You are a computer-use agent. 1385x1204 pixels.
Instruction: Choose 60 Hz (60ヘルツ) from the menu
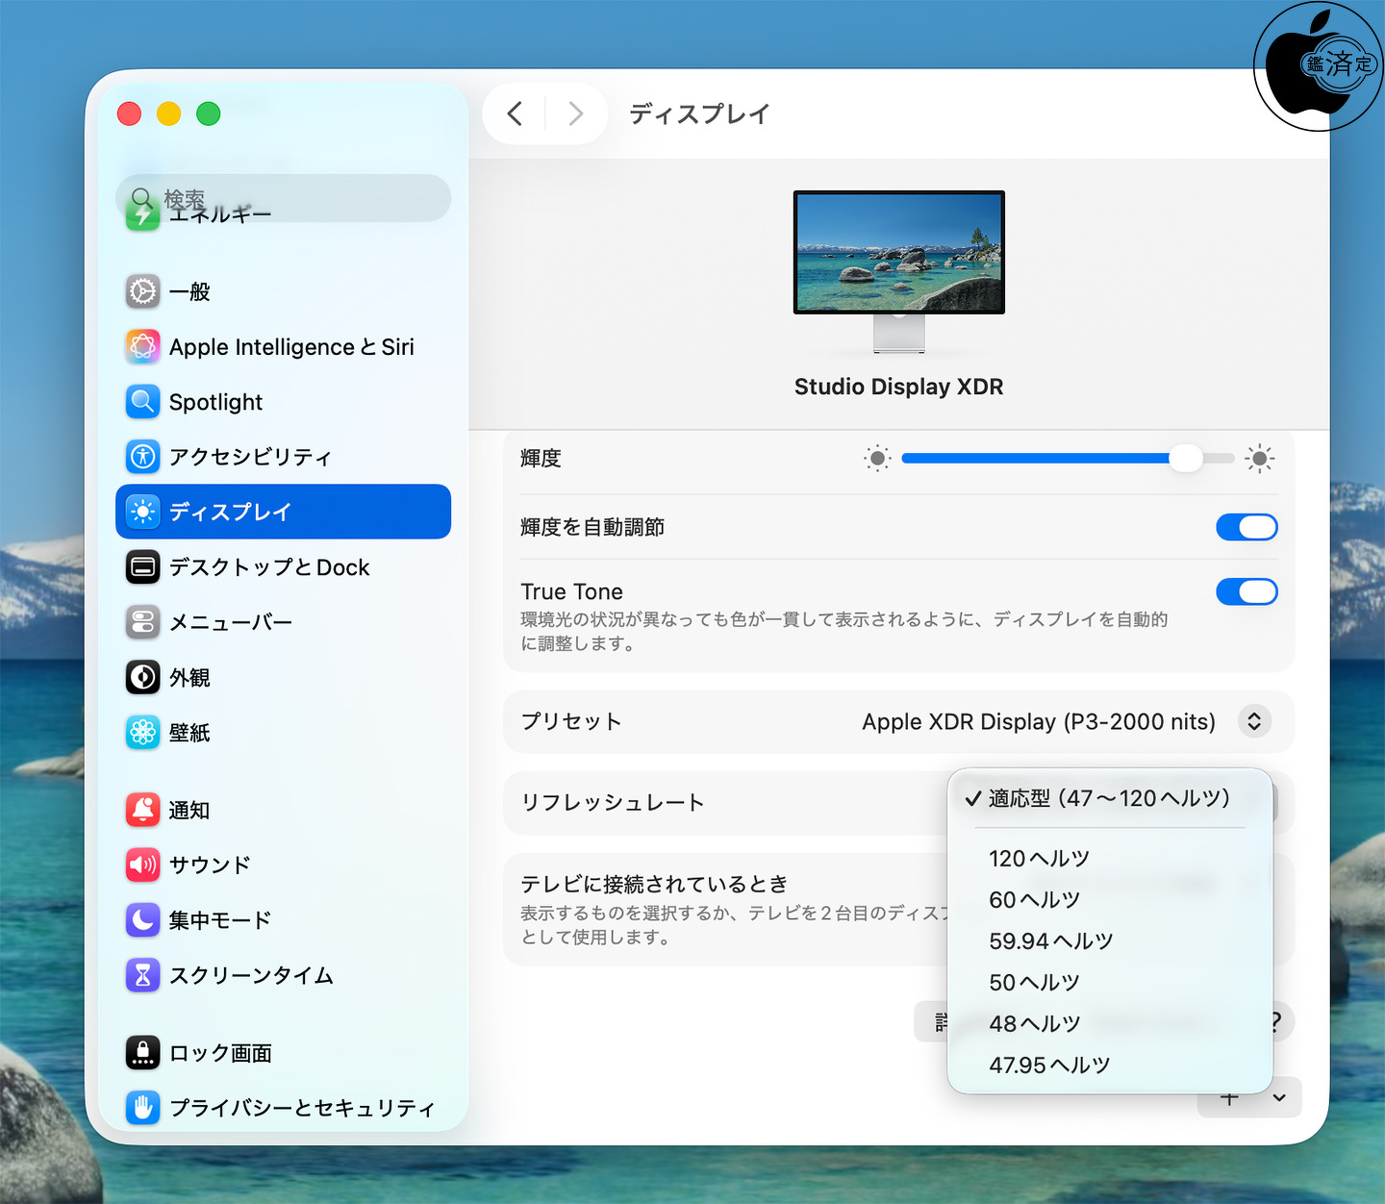1034,899
